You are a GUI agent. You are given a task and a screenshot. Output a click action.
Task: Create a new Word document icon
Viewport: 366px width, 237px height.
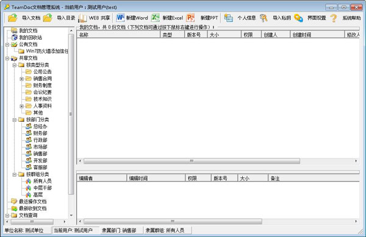click(120, 18)
